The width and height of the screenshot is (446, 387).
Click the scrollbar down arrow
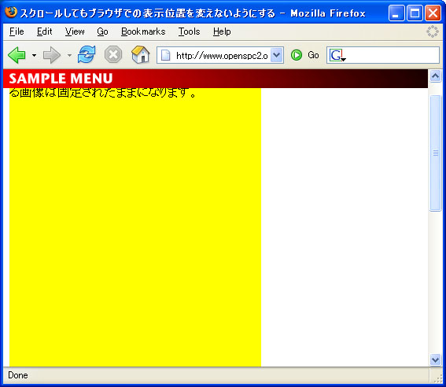tap(435, 359)
